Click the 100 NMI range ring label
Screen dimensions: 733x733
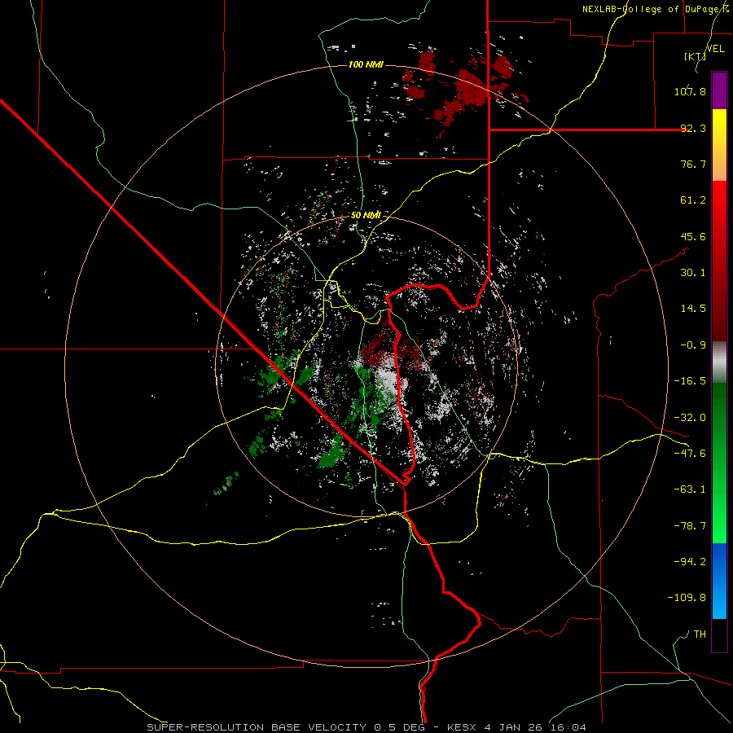366,64
